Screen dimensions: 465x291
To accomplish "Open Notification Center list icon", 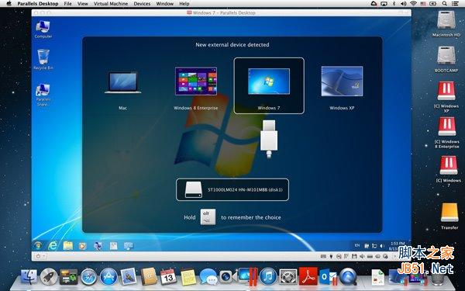I will (454, 4).
